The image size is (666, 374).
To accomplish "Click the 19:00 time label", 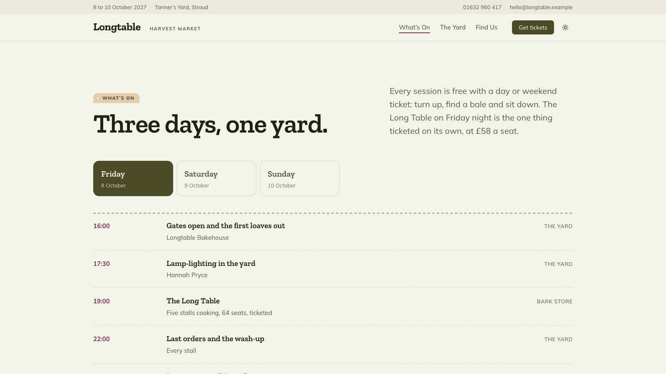I will point(102,301).
